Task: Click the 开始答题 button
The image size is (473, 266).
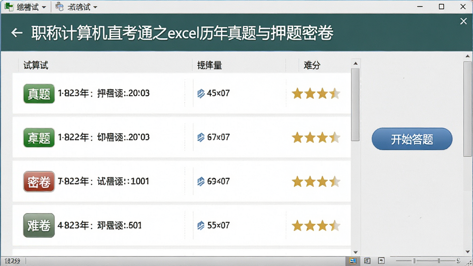Action: point(412,139)
